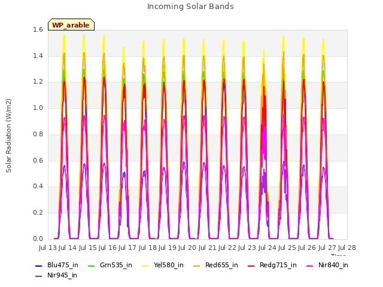
Task: Click the Jul 22 x-axis date label
Action: tap(227, 248)
